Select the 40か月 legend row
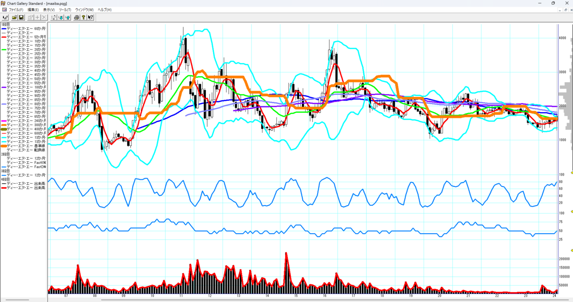 (26, 71)
